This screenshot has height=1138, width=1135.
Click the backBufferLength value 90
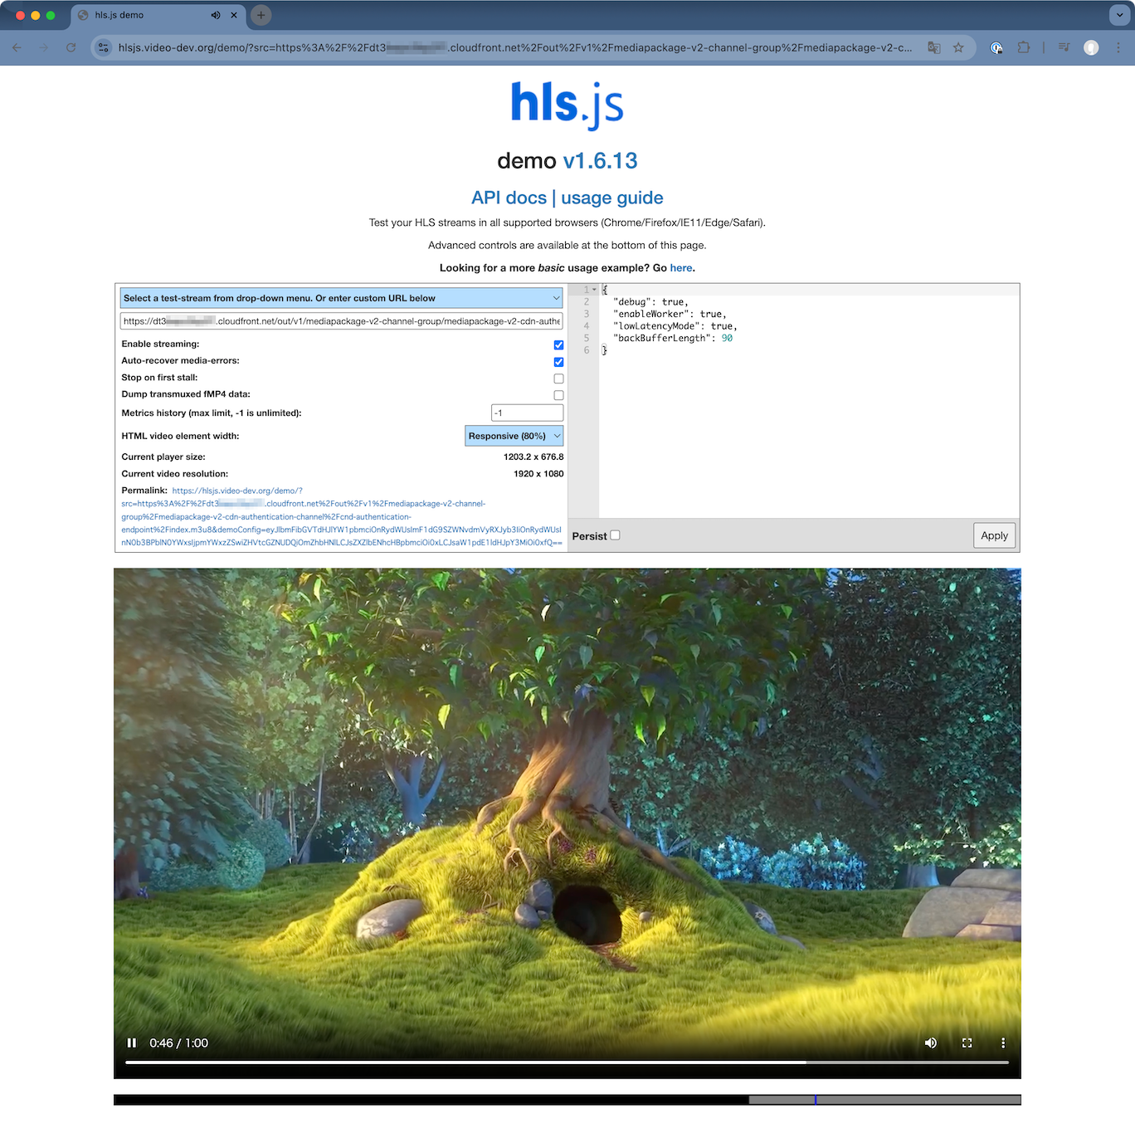(x=727, y=338)
